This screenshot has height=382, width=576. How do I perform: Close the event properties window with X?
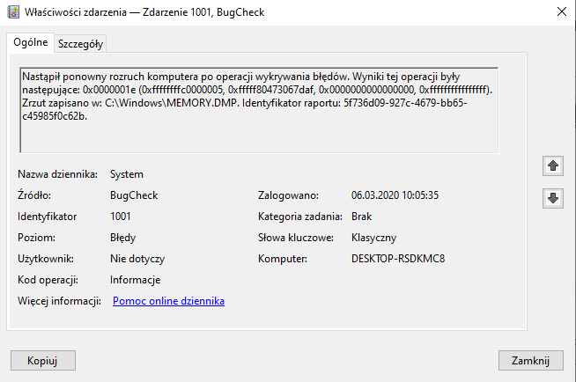pos(560,12)
